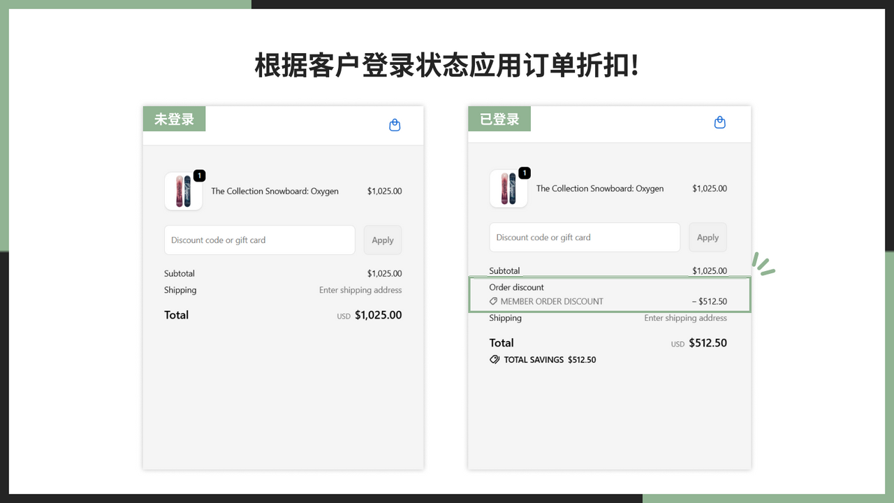Viewport: 894px width, 503px height.
Task: Click the discount tag icon beside MEMBER ORDER DISCOUNT
Action: tap(493, 302)
